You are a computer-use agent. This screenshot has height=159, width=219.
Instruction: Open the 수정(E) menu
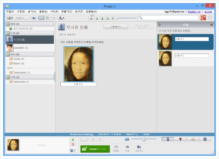coord(21,11)
